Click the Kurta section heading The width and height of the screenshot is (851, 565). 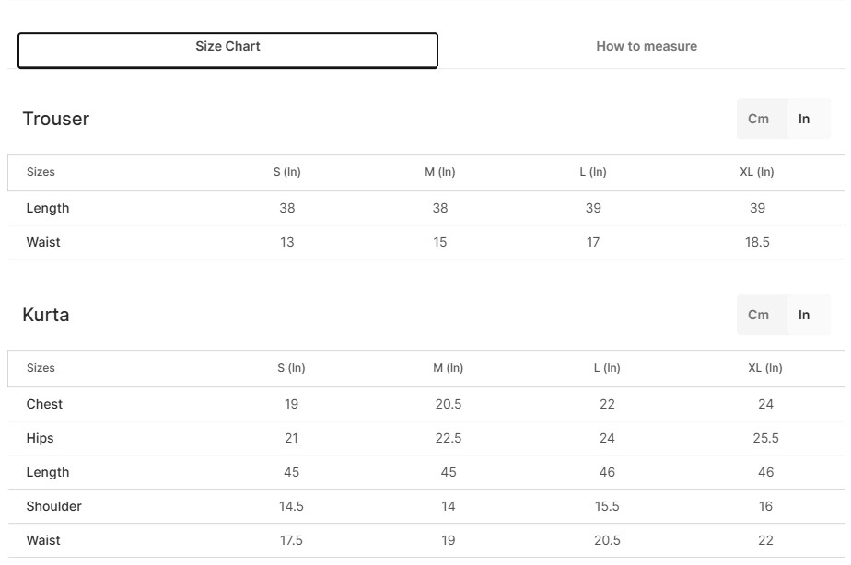[x=46, y=315]
